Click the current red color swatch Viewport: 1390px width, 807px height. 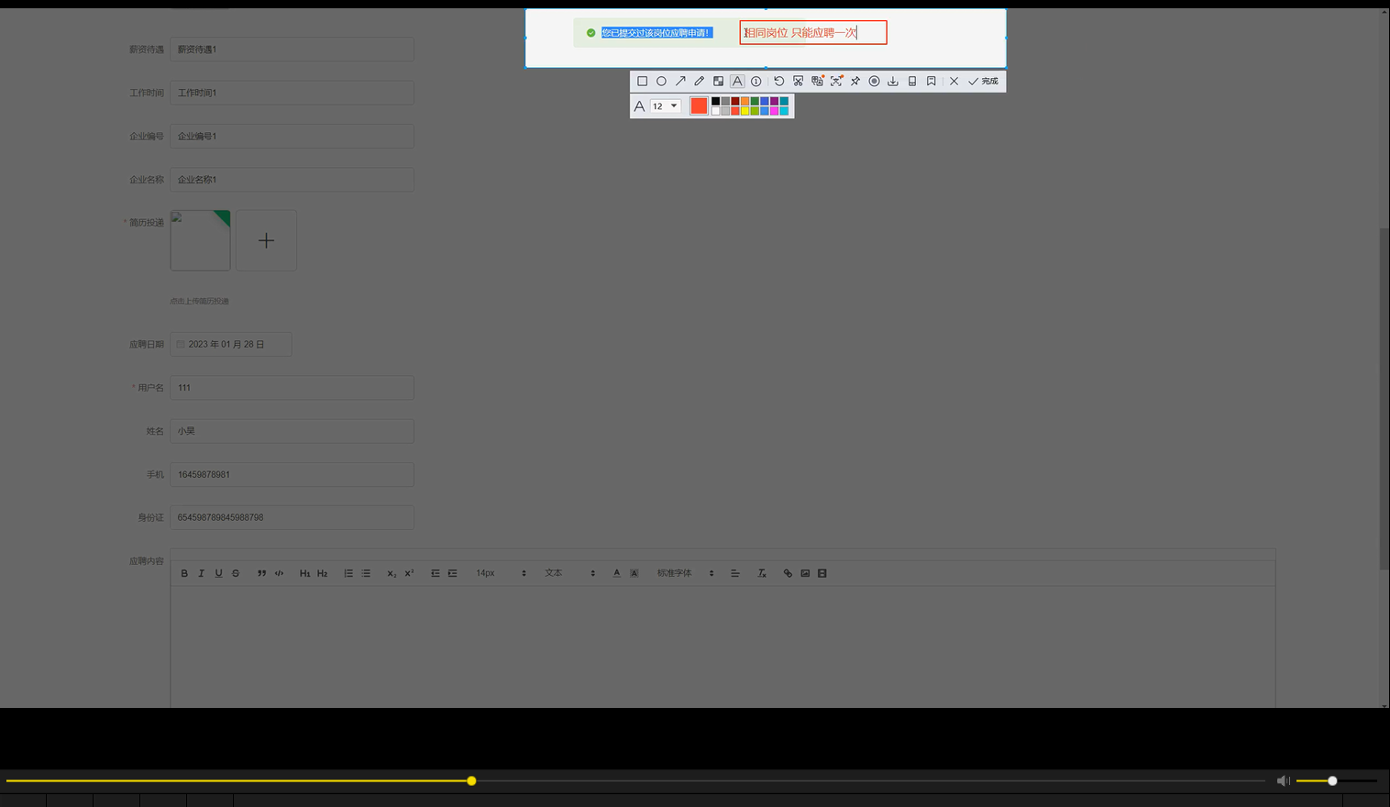click(x=699, y=106)
